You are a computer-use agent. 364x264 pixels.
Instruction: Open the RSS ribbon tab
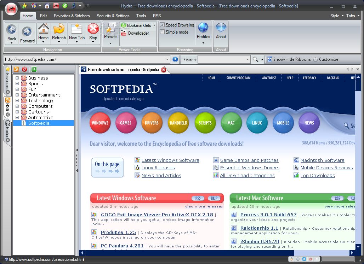157,16
